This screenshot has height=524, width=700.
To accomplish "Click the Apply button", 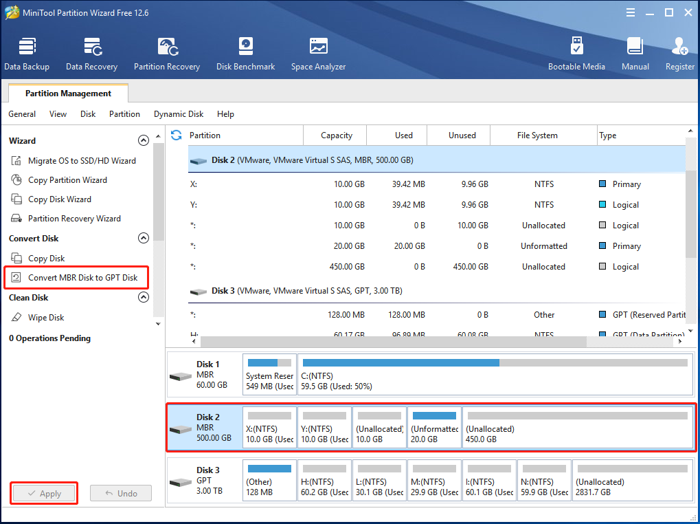I will [x=43, y=493].
